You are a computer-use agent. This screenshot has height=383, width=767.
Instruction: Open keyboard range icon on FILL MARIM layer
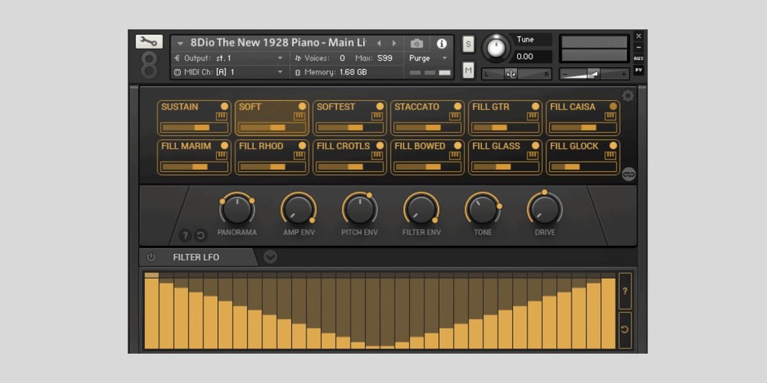222,155
